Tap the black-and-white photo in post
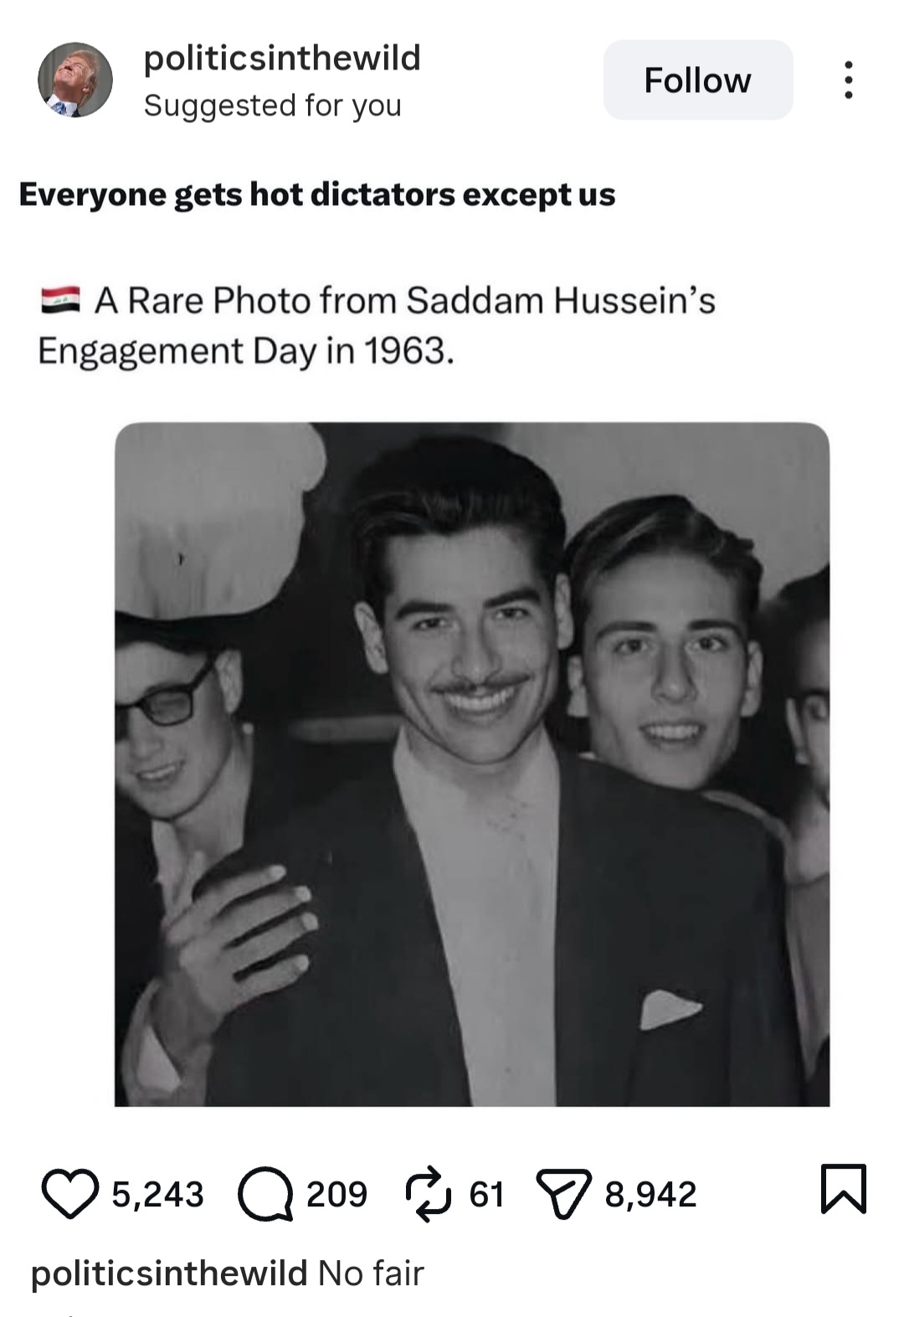This screenshot has width=904, height=1317. click(x=472, y=764)
